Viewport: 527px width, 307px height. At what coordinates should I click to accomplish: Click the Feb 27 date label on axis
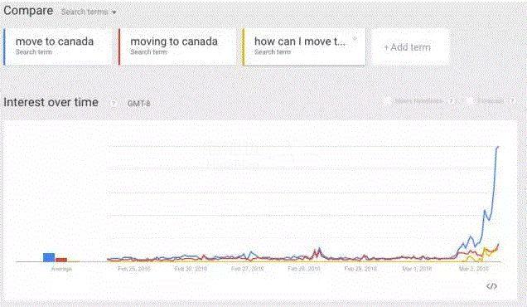248,269
